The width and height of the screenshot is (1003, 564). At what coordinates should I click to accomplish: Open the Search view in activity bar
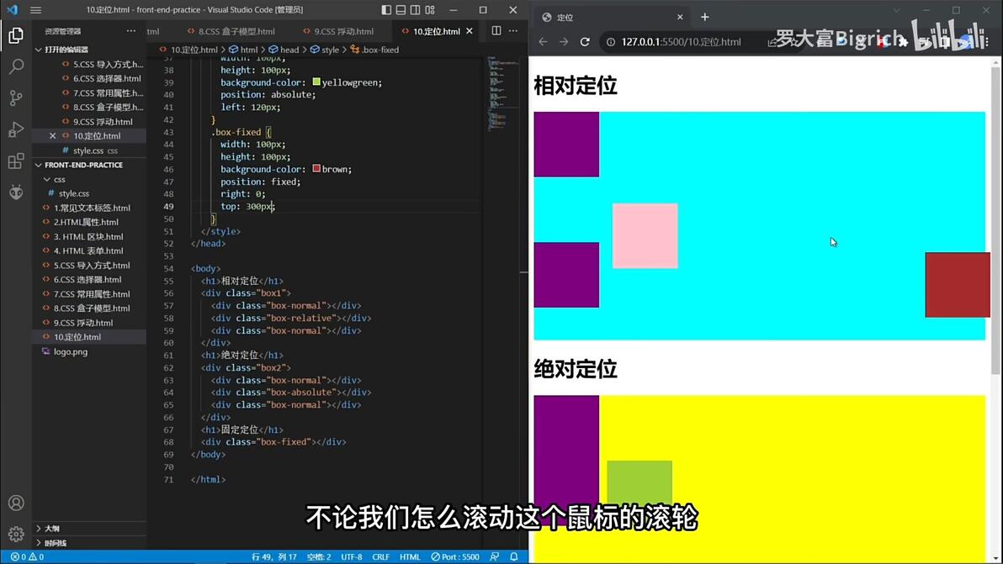pos(16,66)
